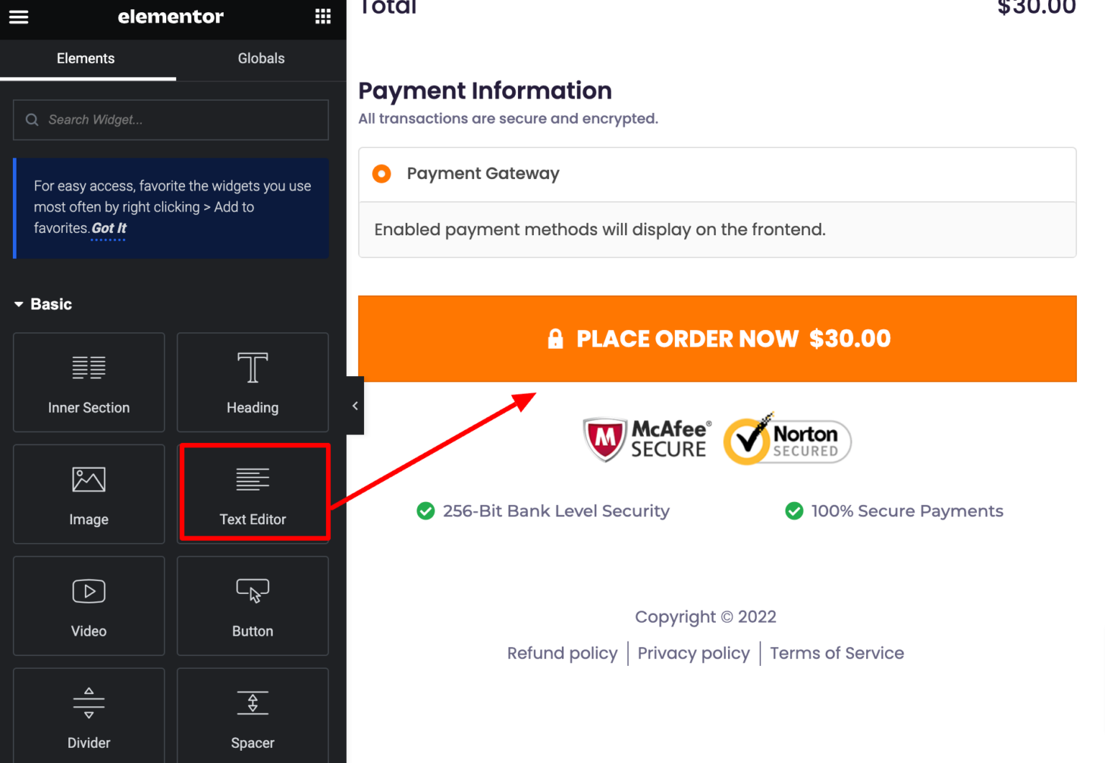Image resolution: width=1105 pixels, height=763 pixels.
Task: Open the Terms of Service link
Action: click(837, 653)
